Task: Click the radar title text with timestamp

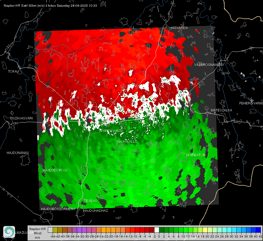Action: [x=50, y=6]
